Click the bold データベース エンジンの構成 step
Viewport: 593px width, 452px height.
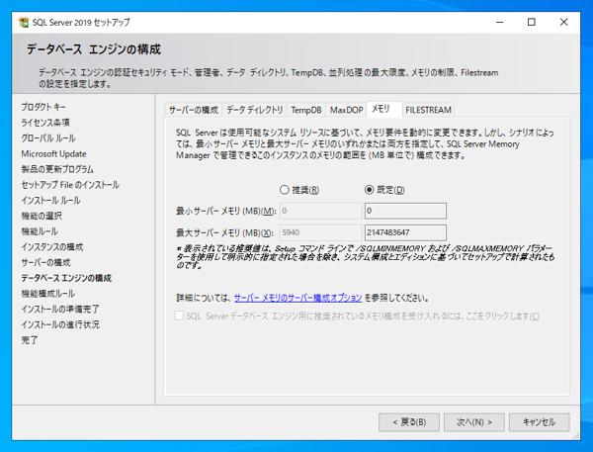tap(66, 278)
